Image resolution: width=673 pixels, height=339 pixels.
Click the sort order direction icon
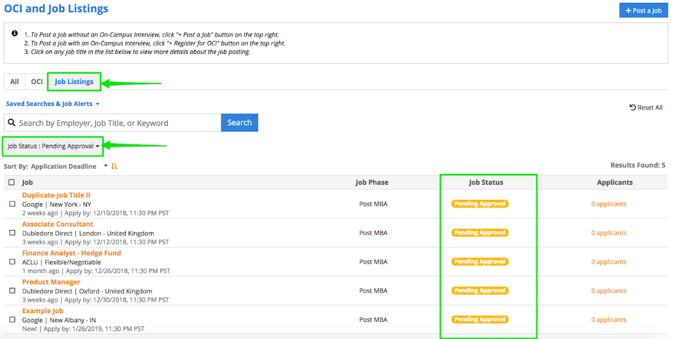[x=115, y=166]
